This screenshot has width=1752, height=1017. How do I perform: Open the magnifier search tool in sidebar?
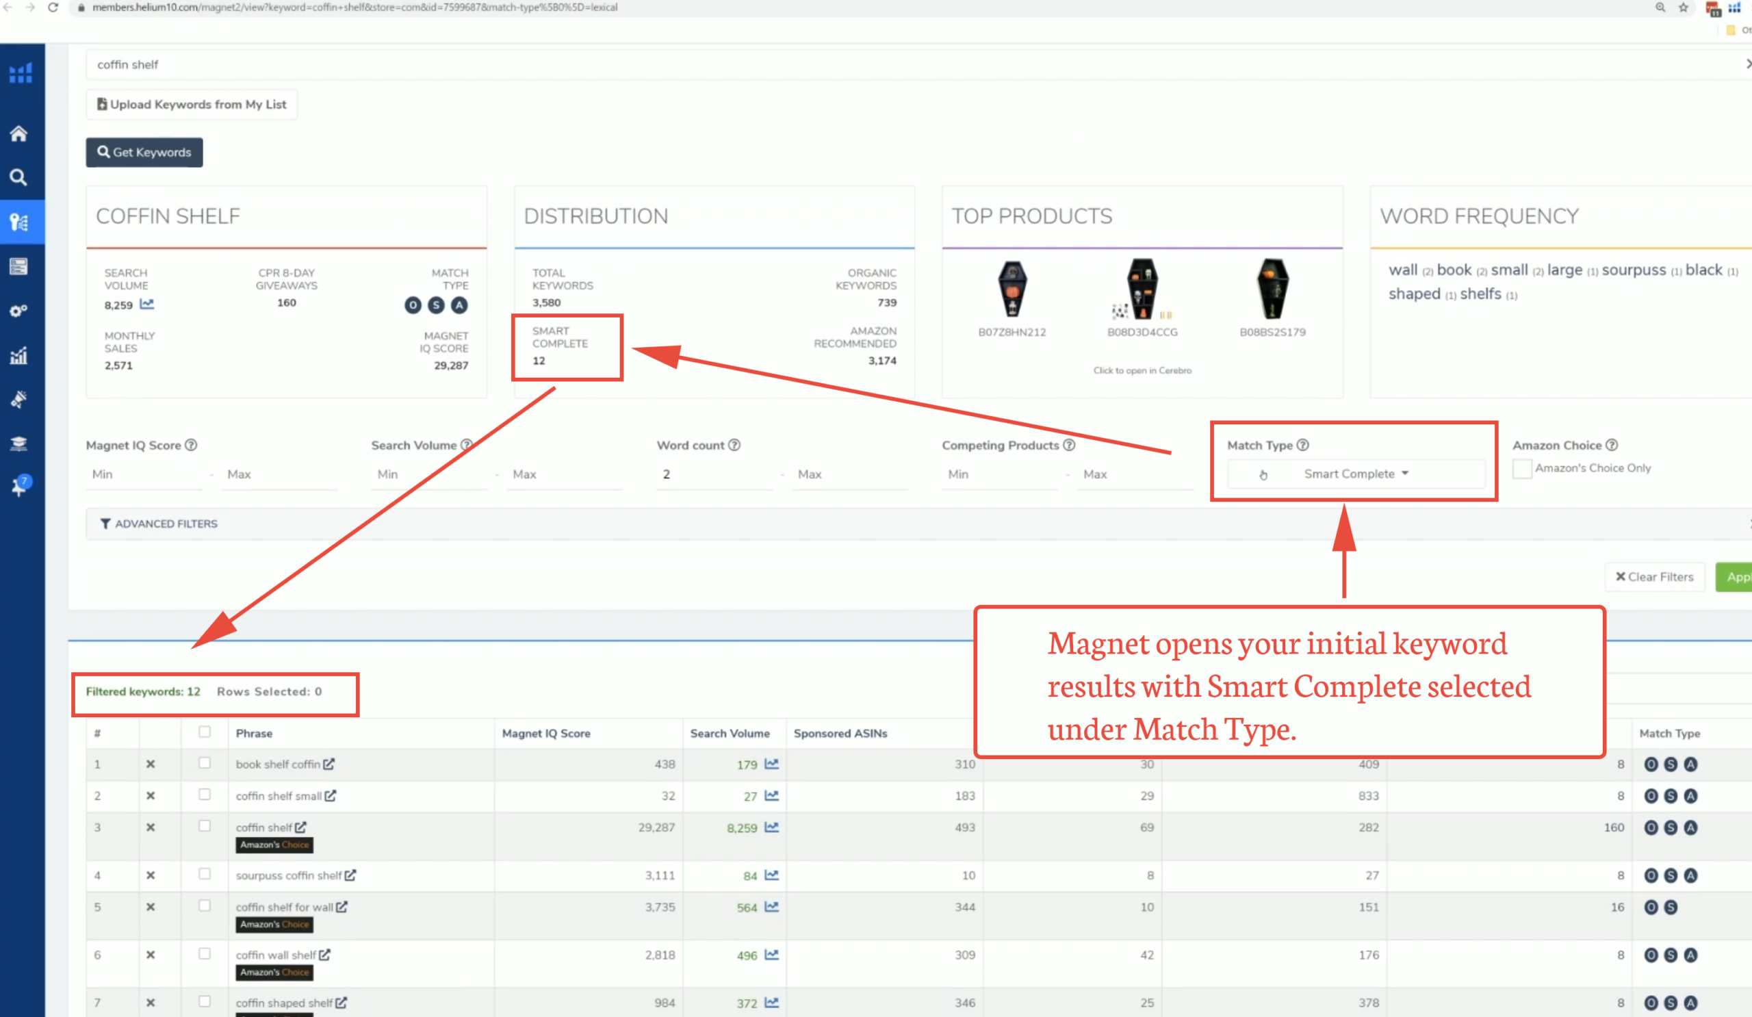tap(18, 178)
